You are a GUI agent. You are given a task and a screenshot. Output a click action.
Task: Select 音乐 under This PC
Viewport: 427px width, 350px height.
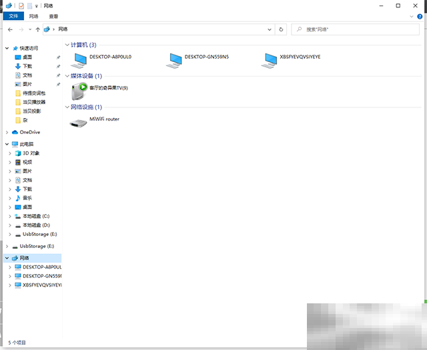tap(27, 198)
